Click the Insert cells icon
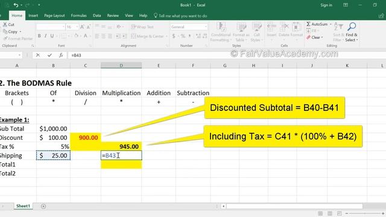 point(271,27)
